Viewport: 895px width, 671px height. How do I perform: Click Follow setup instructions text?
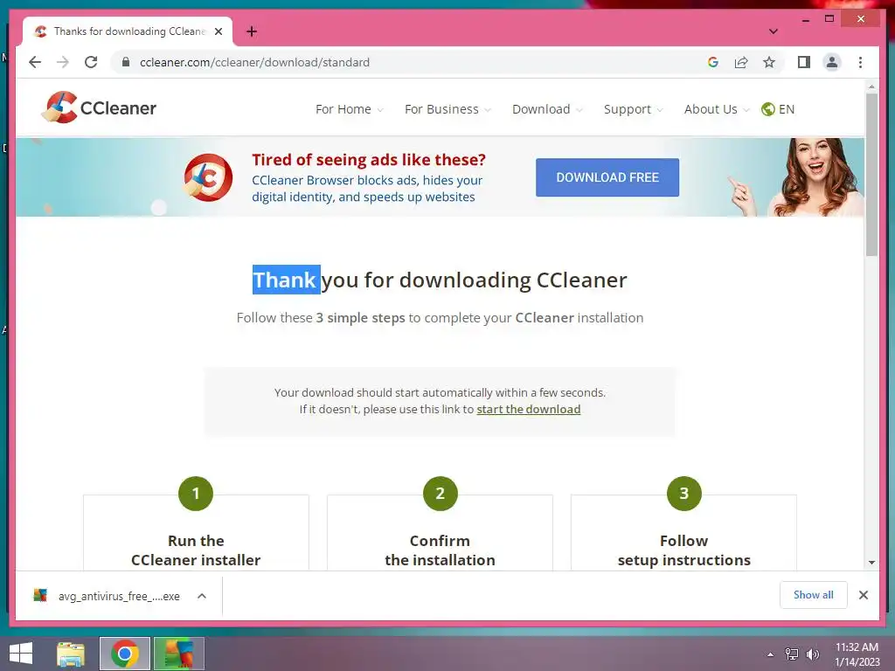(x=683, y=550)
